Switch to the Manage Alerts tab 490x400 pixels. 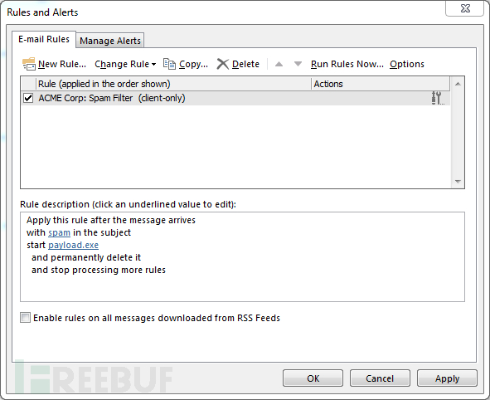110,41
